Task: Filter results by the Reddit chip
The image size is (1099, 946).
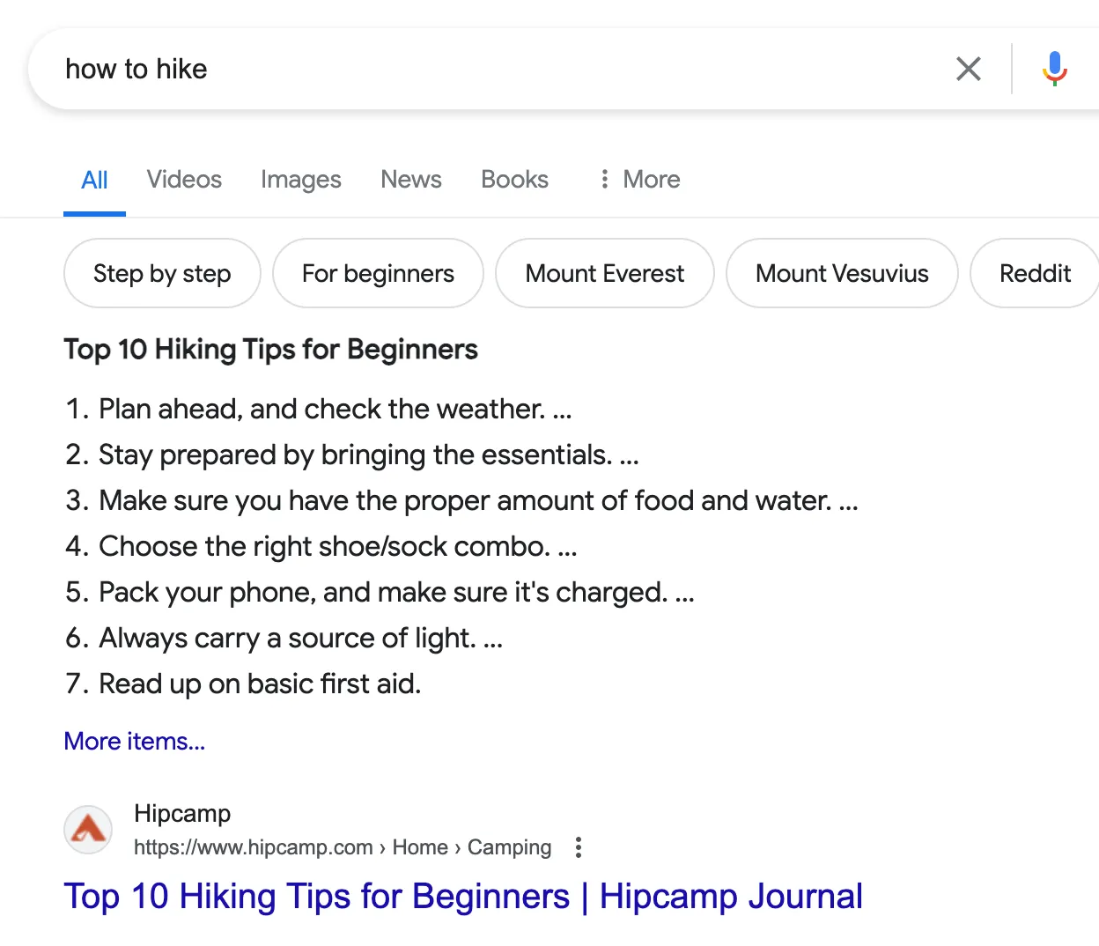Action: 1034,274
